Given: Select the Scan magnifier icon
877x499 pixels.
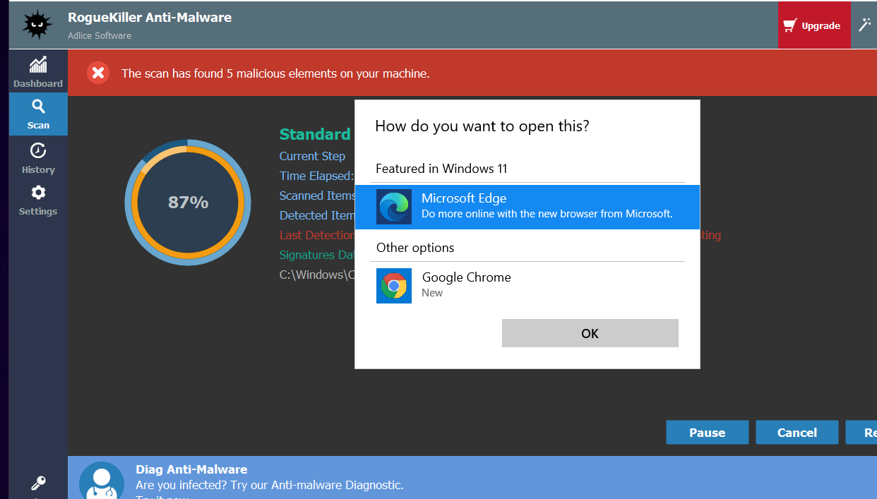Looking at the screenshot, I should [38, 107].
